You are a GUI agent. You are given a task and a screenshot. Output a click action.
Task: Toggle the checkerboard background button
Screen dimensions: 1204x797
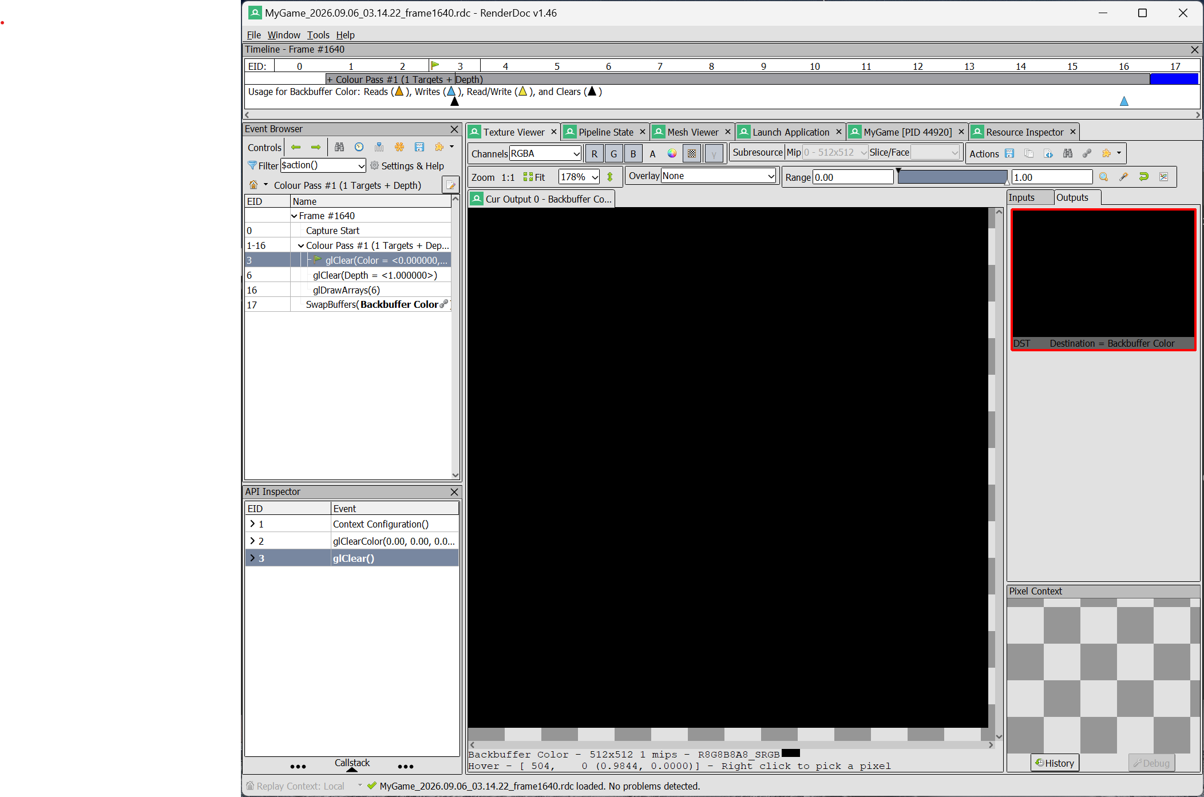point(692,153)
